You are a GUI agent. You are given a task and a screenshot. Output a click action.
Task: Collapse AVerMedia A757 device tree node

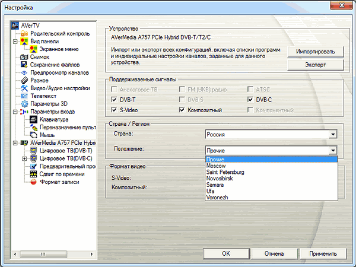click(15, 143)
